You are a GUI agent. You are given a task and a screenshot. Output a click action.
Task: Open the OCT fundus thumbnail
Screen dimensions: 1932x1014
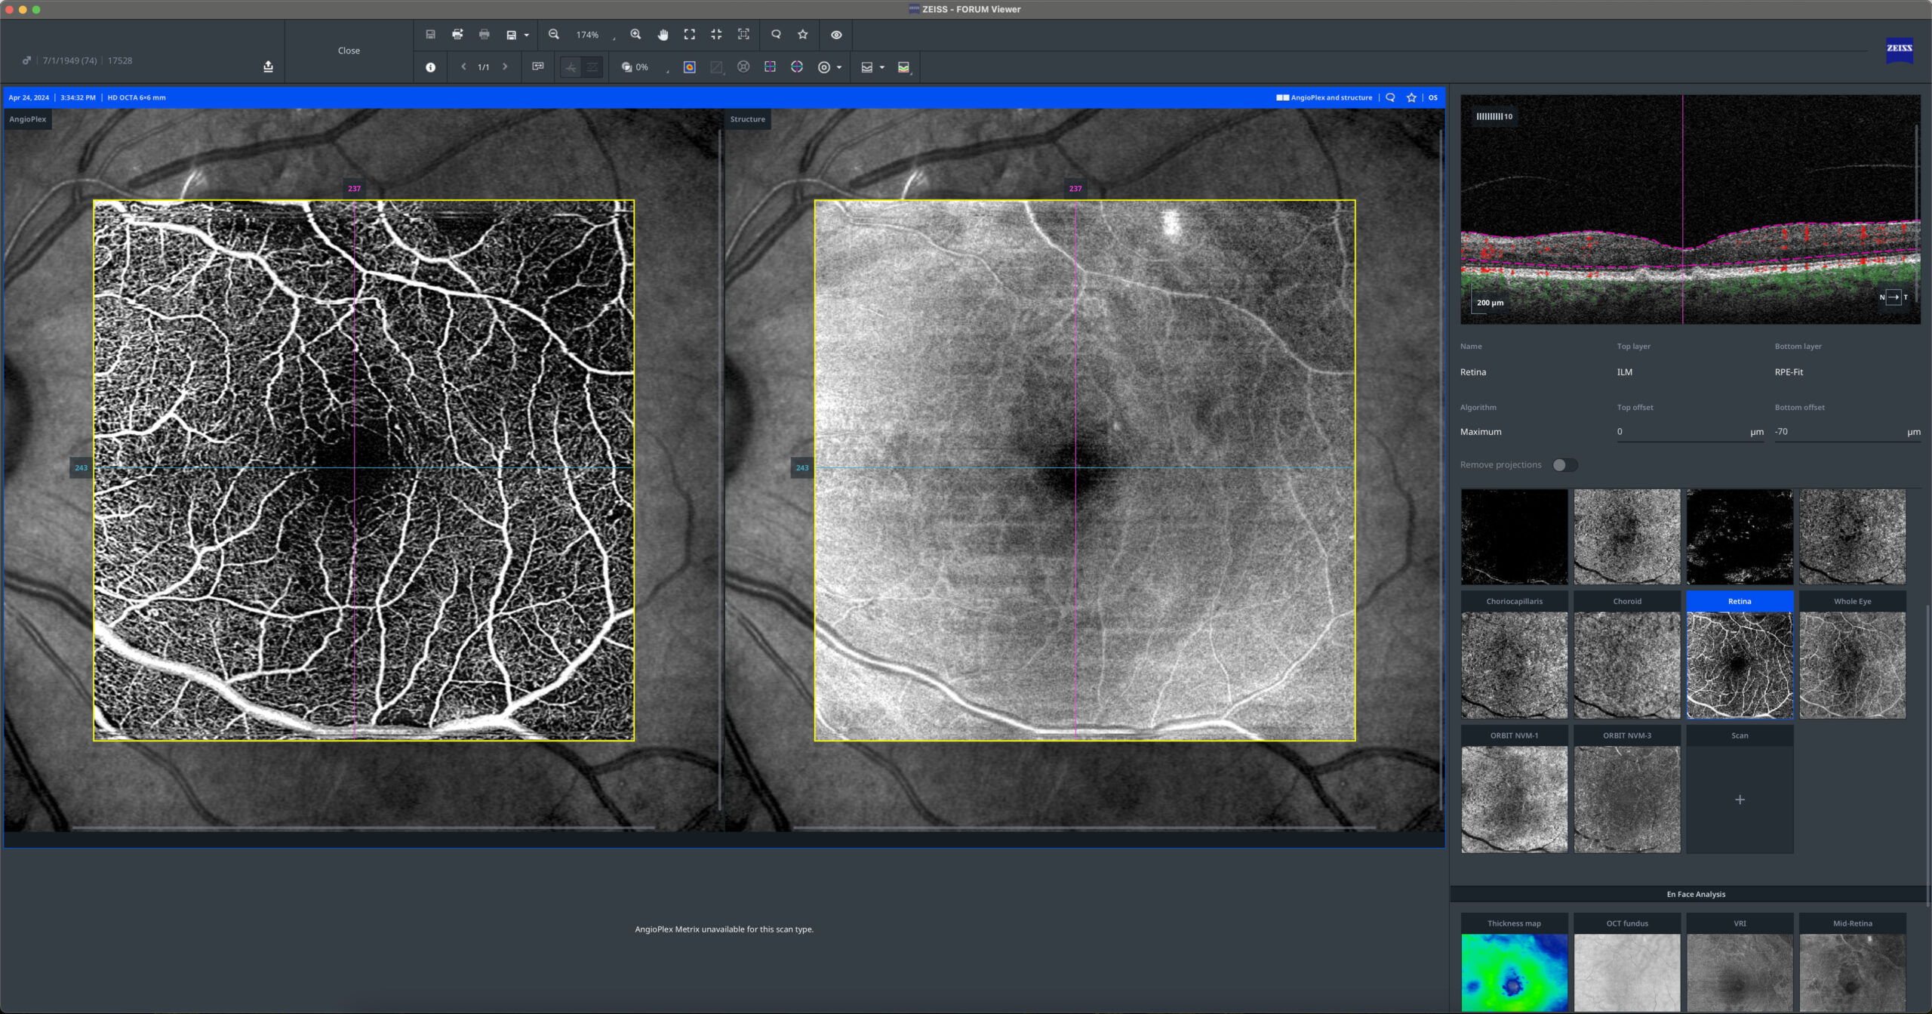tap(1627, 972)
